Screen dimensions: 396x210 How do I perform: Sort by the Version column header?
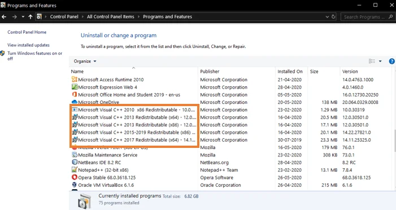click(x=366, y=72)
